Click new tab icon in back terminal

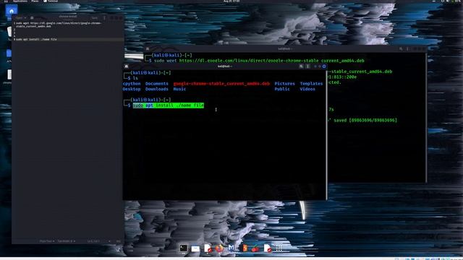(x=148, y=49)
